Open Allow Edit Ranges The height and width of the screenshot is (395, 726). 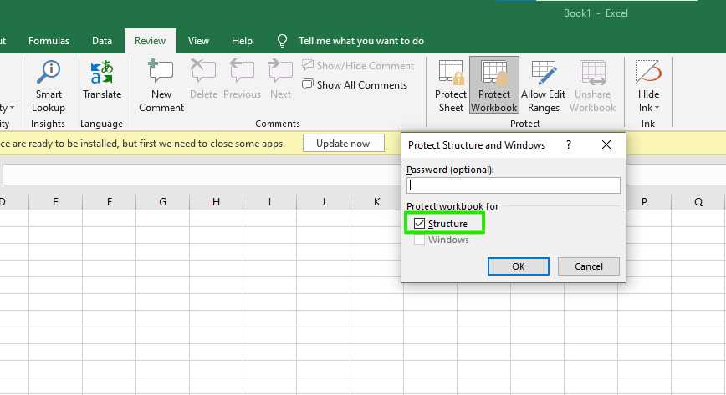[543, 87]
